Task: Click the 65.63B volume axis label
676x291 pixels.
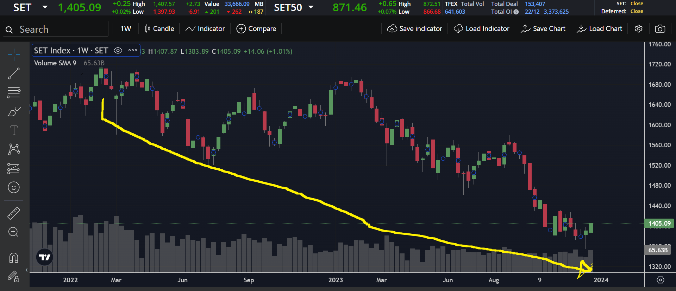Action: click(x=658, y=250)
